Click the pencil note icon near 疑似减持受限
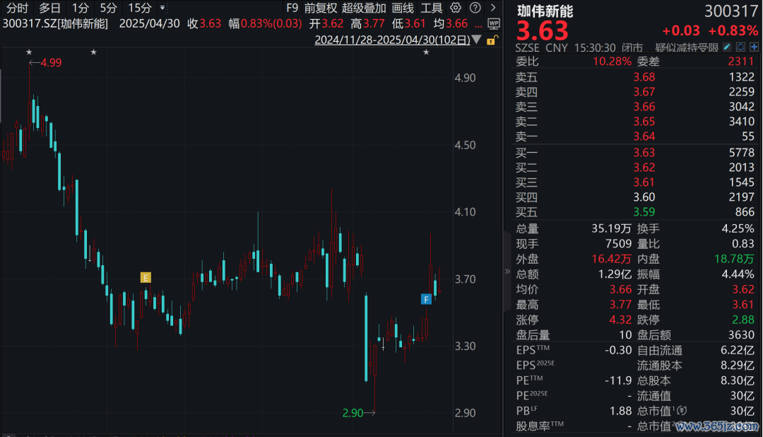This screenshot has height=437, width=763. click(726, 47)
